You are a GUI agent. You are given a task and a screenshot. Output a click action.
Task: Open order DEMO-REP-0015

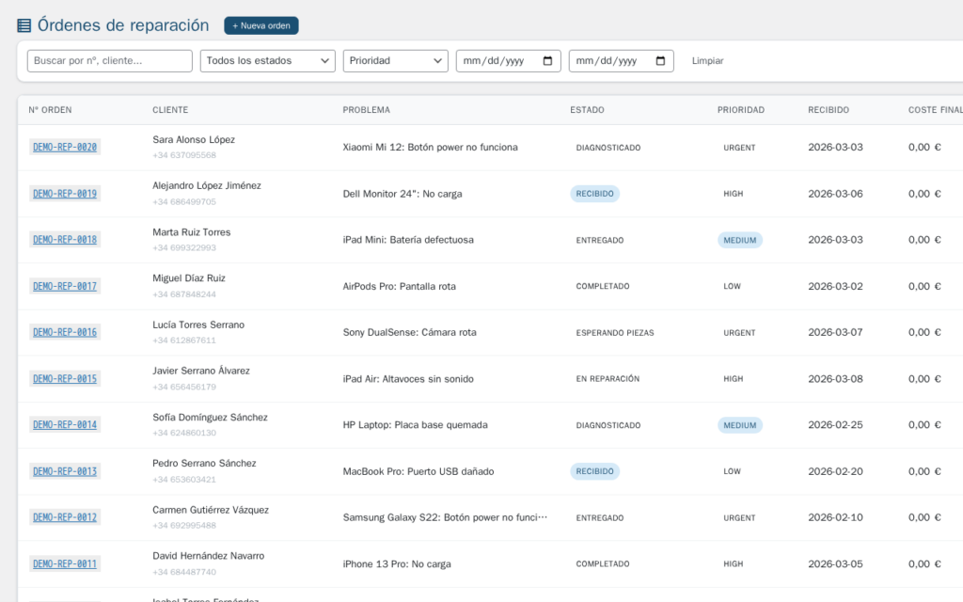pyautogui.click(x=64, y=378)
